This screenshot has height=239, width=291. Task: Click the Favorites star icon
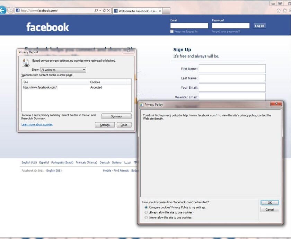tap(285, 11)
